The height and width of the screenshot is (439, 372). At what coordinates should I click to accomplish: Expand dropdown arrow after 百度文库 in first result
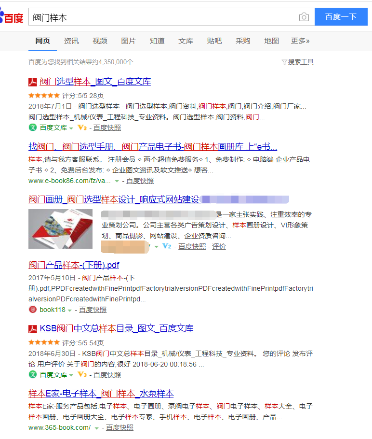[x=71, y=128]
